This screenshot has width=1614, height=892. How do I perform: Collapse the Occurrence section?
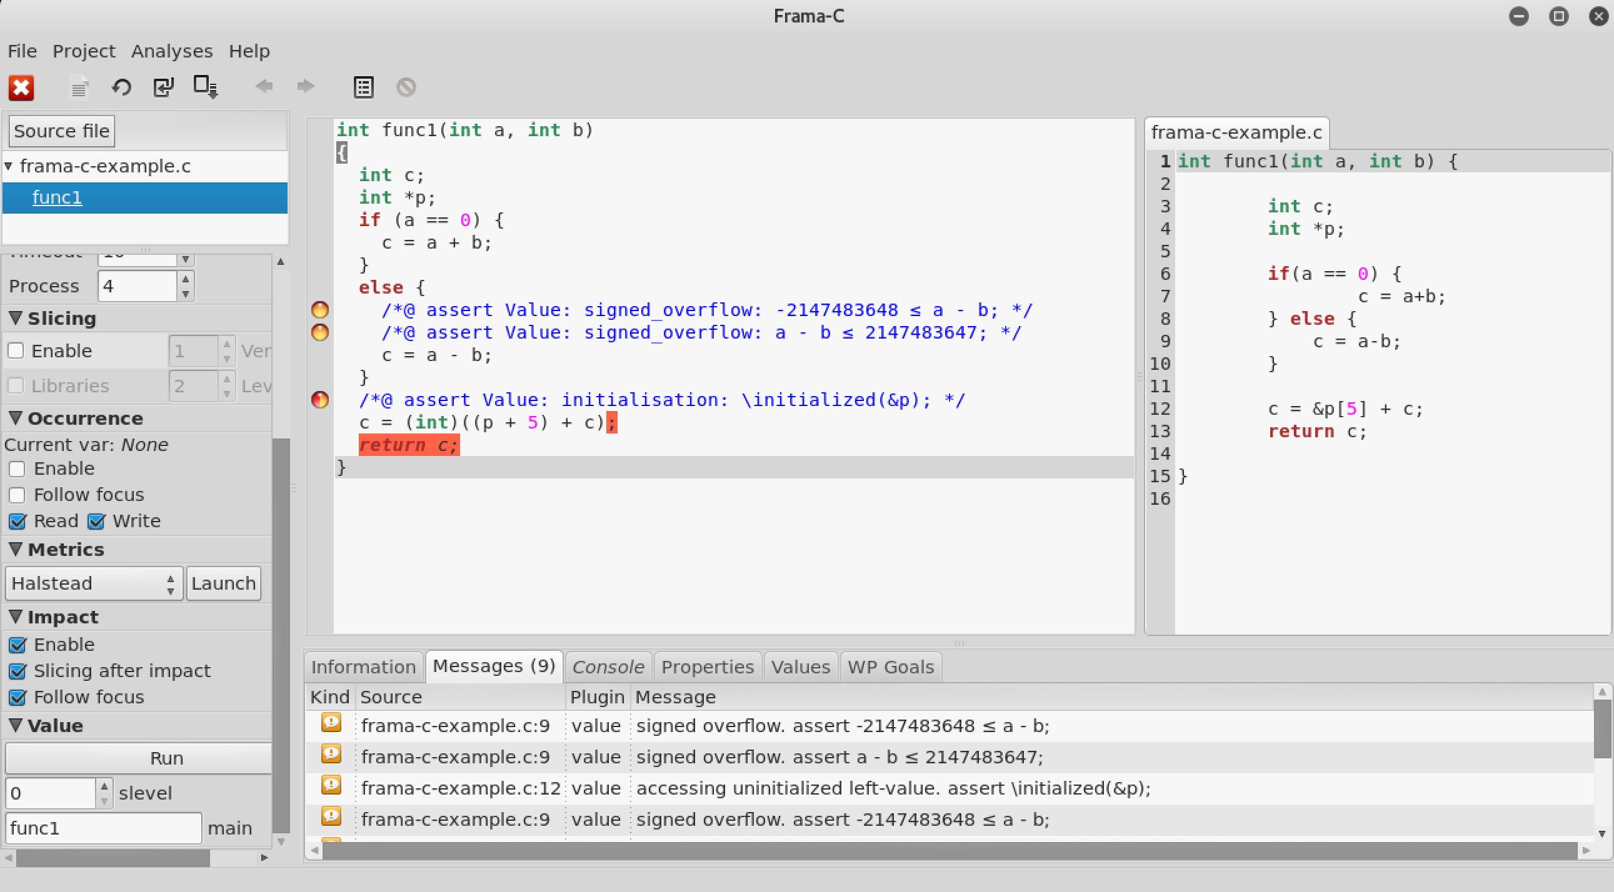(16, 417)
